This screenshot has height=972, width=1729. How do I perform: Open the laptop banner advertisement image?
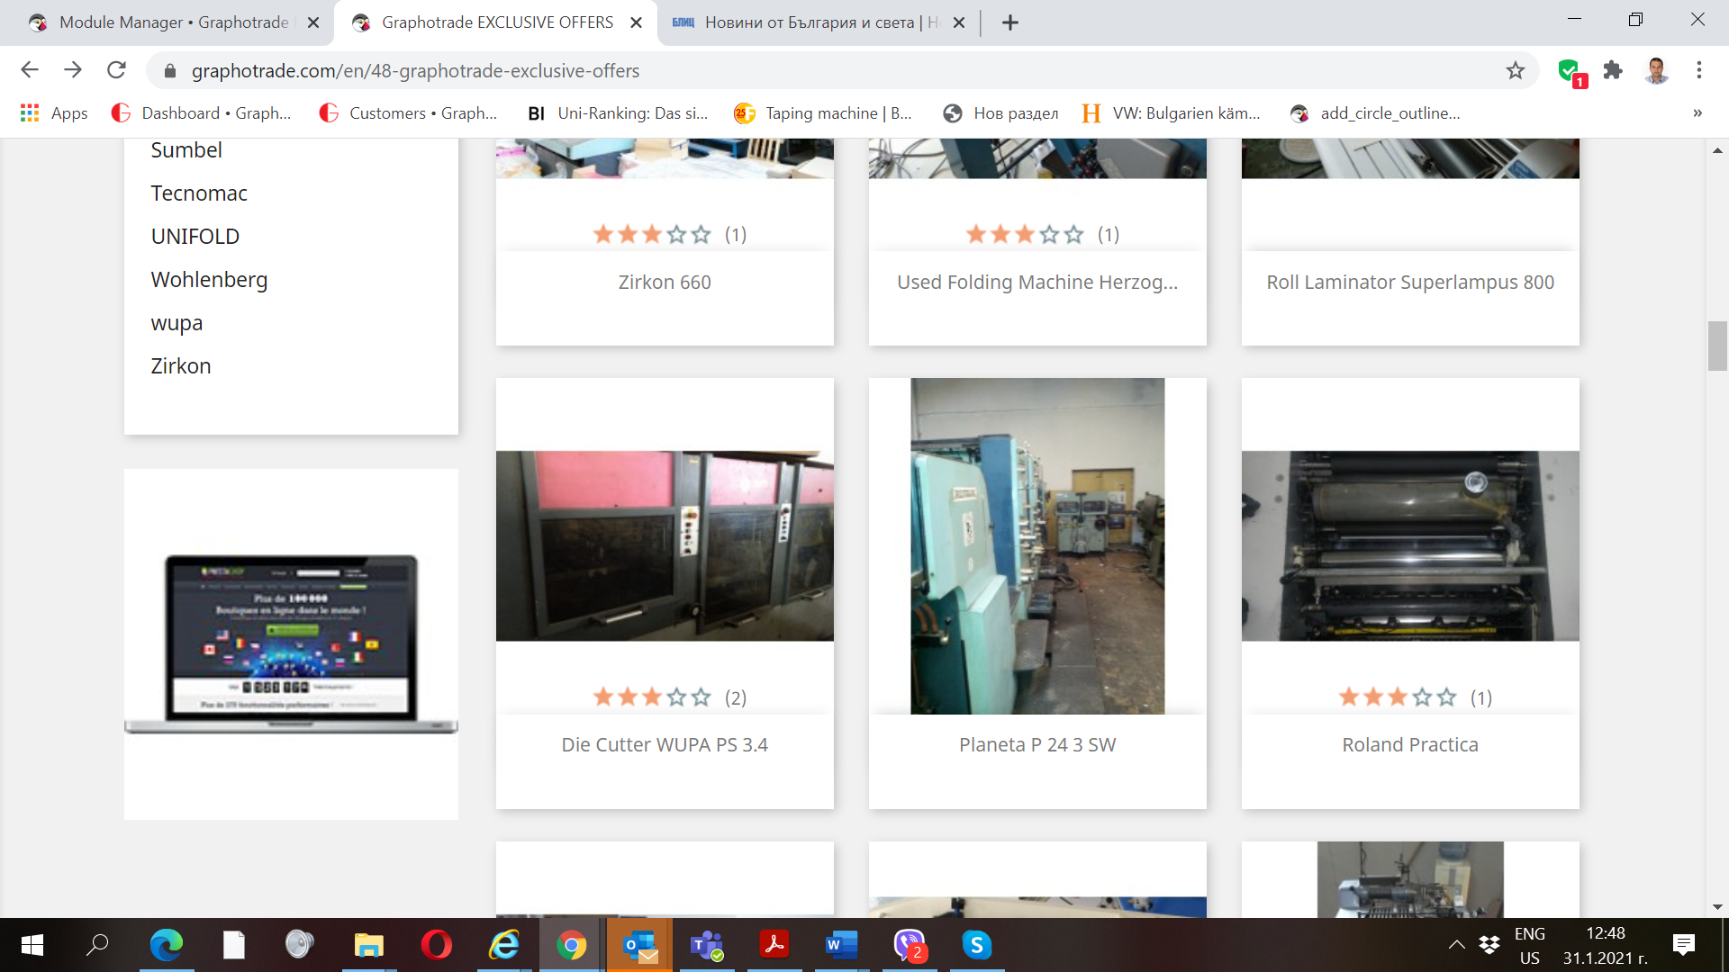point(291,644)
